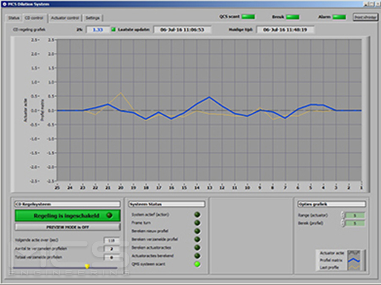Move the yellow slider in CD Regelsysteem panel
The width and height of the screenshot is (381, 285).
(87, 266)
